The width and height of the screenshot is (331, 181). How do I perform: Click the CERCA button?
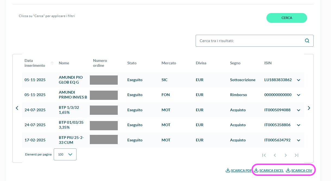(287, 18)
